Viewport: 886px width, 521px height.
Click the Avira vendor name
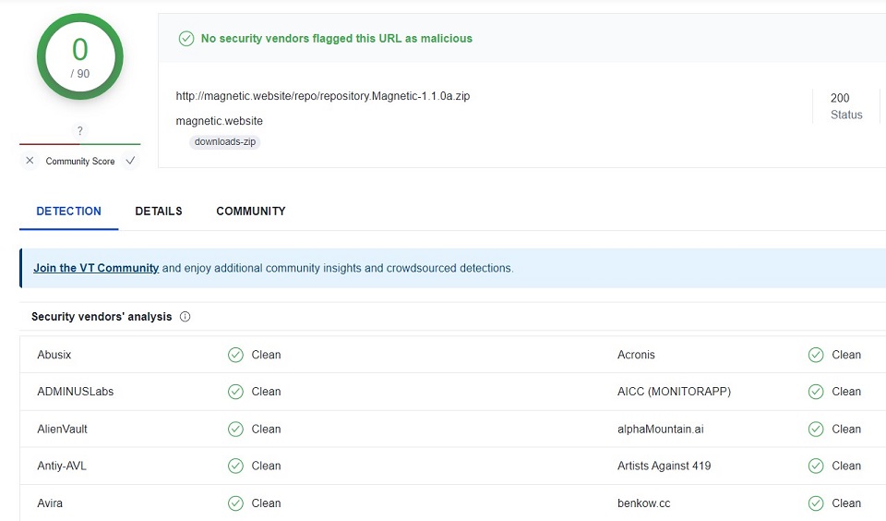(50, 503)
